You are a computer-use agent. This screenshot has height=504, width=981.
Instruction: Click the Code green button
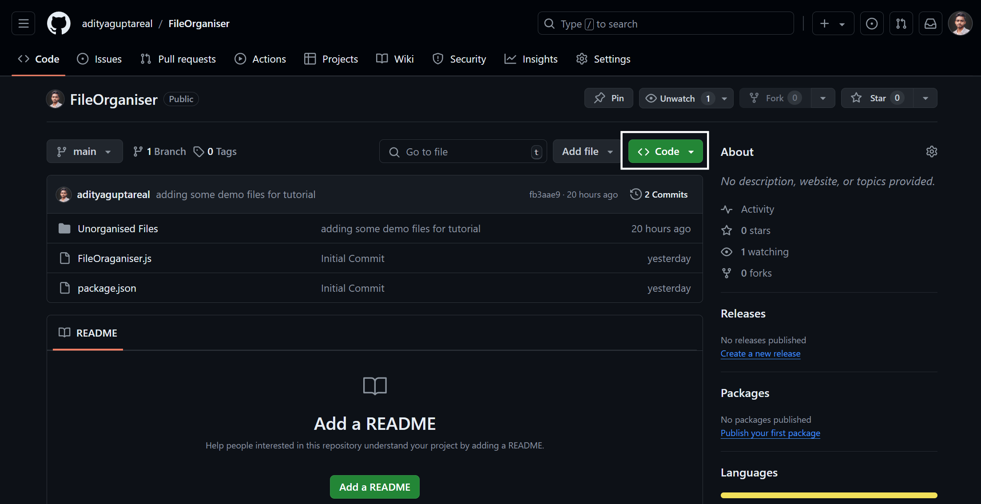click(x=665, y=151)
